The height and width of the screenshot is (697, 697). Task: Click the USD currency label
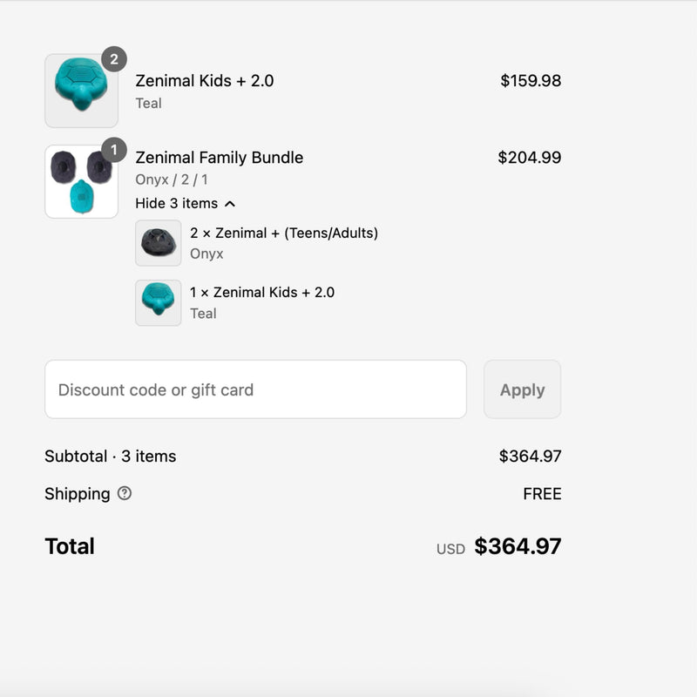(450, 549)
